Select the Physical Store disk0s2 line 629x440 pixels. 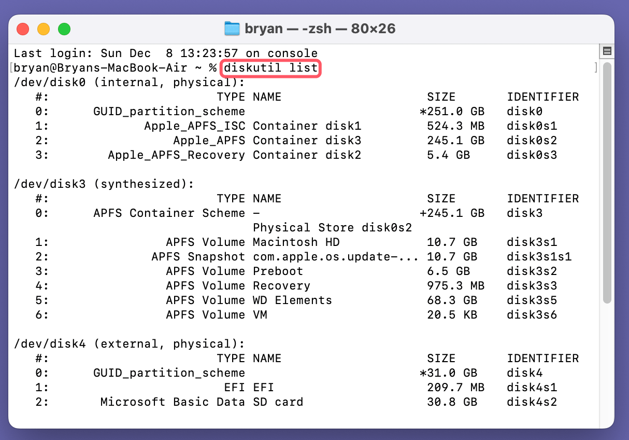pyautogui.click(x=322, y=227)
